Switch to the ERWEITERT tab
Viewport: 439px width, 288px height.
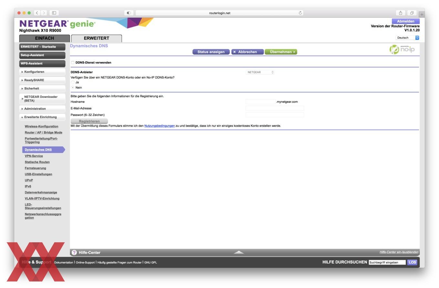coord(97,38)
